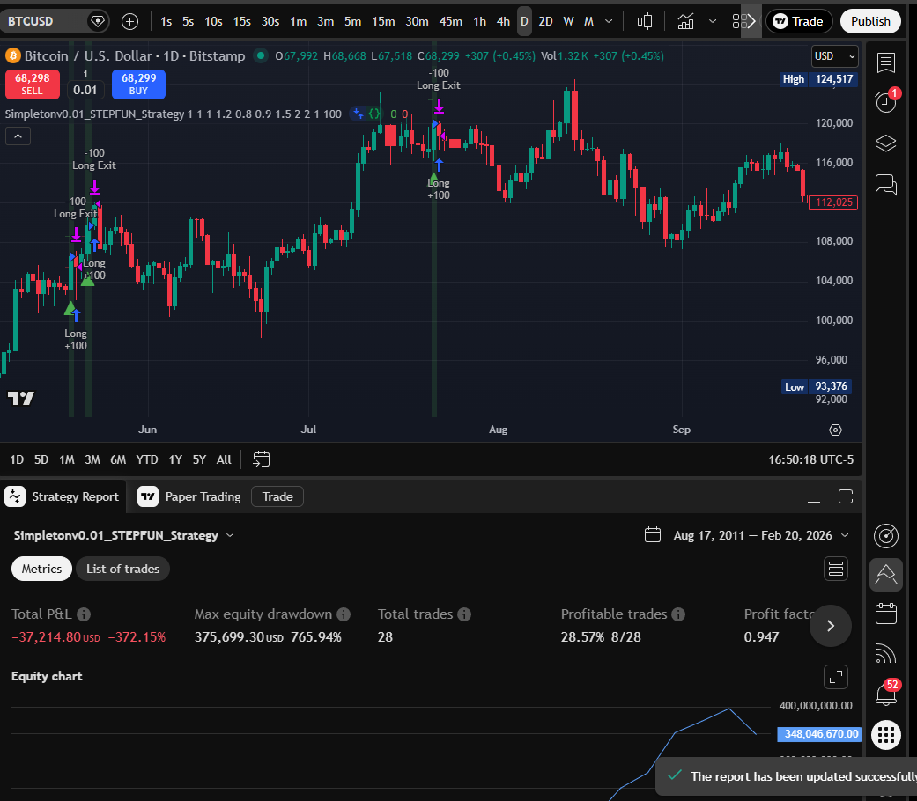
Task: Click the 0.01 quantity field
Action: 85,89
